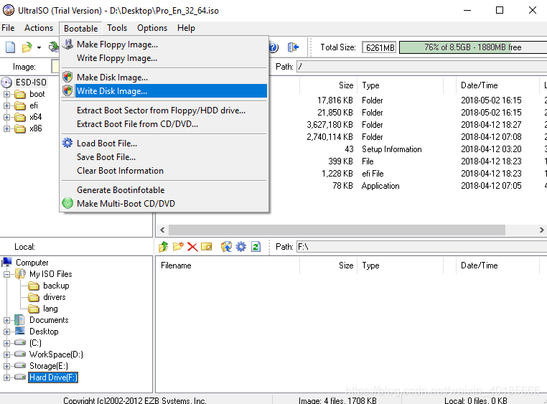Screen dimensions: 547x404
Task: Click the blue gear icon in Local toolbar
Action: pos(240,247)
